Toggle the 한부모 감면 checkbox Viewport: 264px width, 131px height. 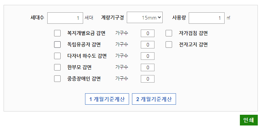(x=57, y=67)
